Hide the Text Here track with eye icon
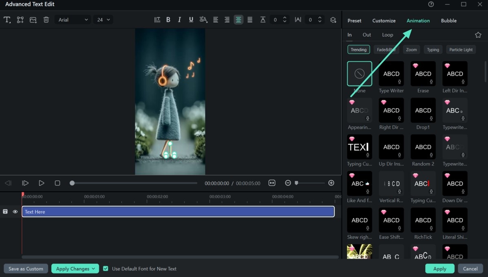Image resolution: width=488 pixels, height=277 pixels. pyautogui.click(x=15, y=212)
